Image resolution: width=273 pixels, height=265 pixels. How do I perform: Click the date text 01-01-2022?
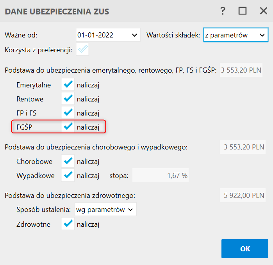[96, 35]
